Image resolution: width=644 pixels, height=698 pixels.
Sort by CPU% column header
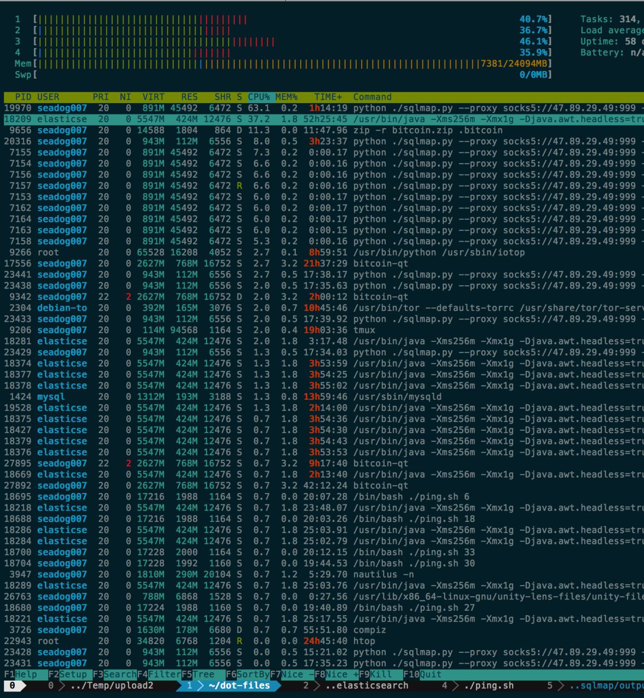coord(259,97)
